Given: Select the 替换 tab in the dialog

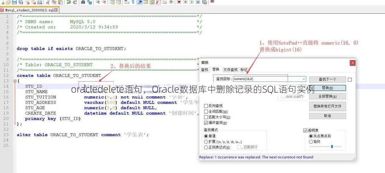Looking at the screenshot, I should coord(216,70).
